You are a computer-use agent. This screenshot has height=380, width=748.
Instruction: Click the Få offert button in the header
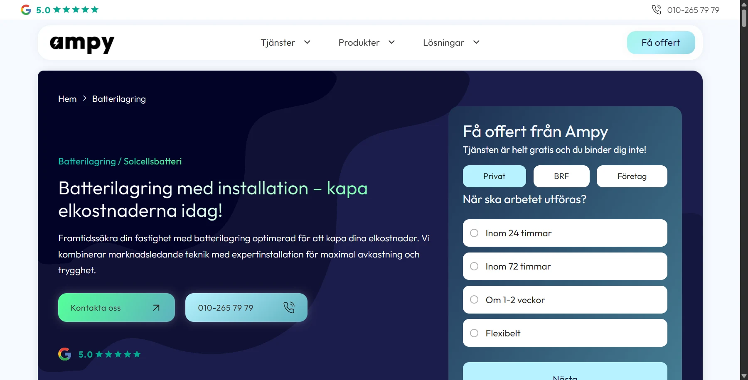(x=661, y=42)
